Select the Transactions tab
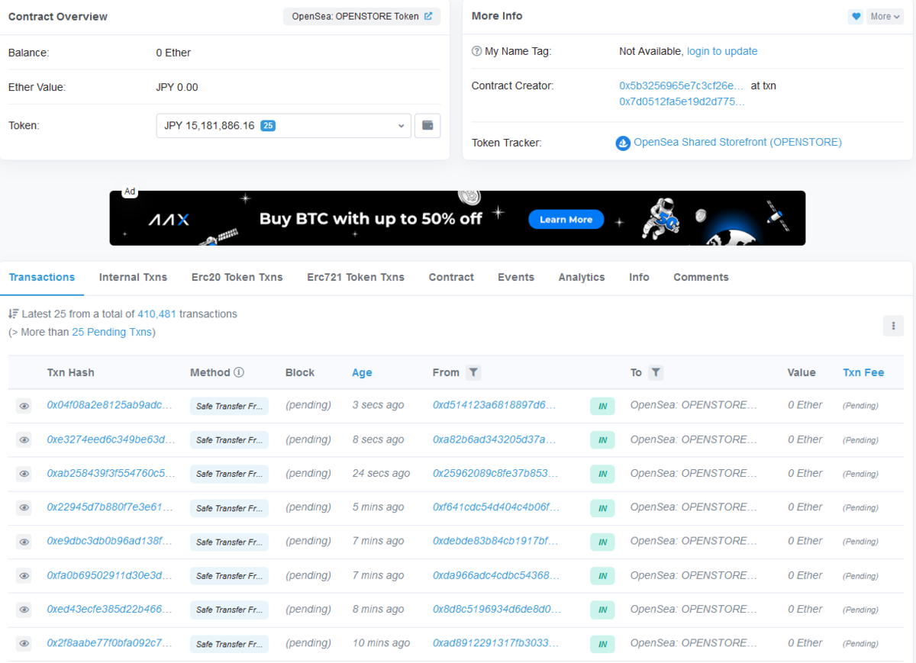Image resolution: width=916 pixels, height=663 pixels. pos(42,277)
